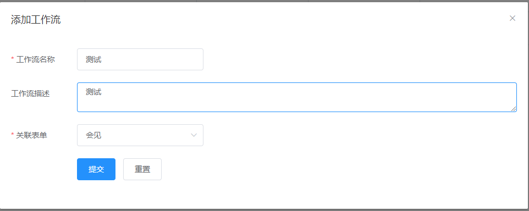Click the chevron arrow in 关联表单 select
This screenshot has width=529, height=211.
(194, 135)
